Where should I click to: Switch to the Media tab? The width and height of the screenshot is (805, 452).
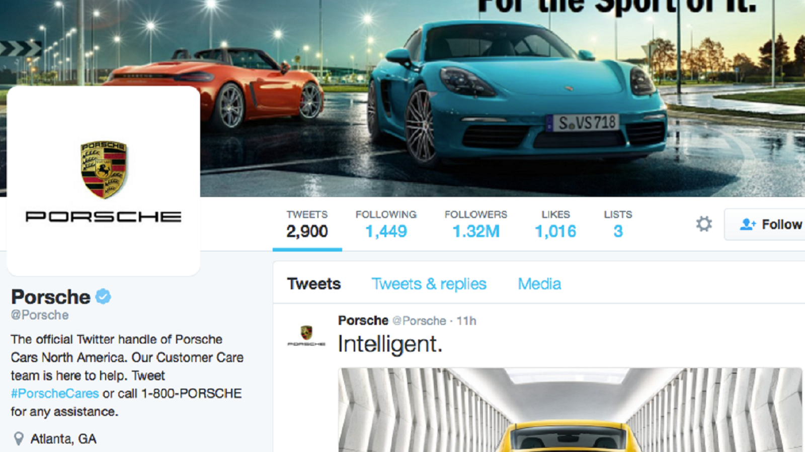click(x=539, y=284)
